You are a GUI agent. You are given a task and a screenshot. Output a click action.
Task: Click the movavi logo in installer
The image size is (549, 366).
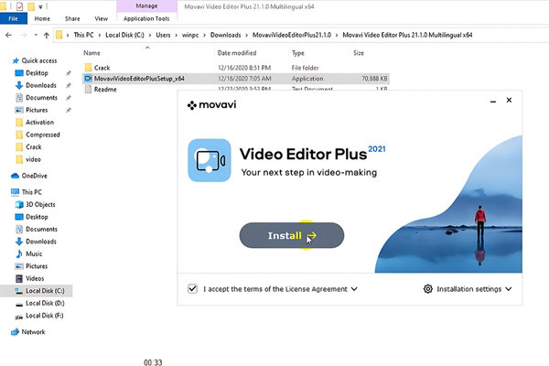212,104
